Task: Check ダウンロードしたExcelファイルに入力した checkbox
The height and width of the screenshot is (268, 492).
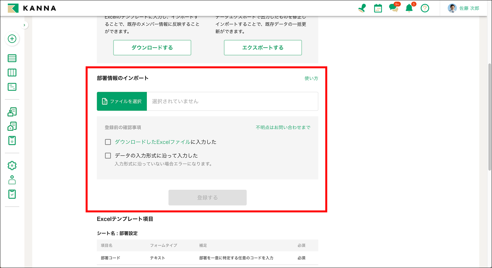Action: 108,142
